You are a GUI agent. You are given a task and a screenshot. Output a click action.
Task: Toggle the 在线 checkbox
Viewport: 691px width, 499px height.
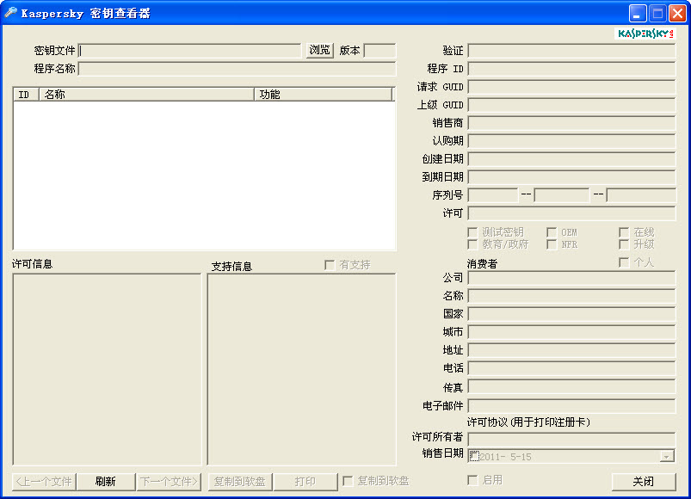[624, 232]
